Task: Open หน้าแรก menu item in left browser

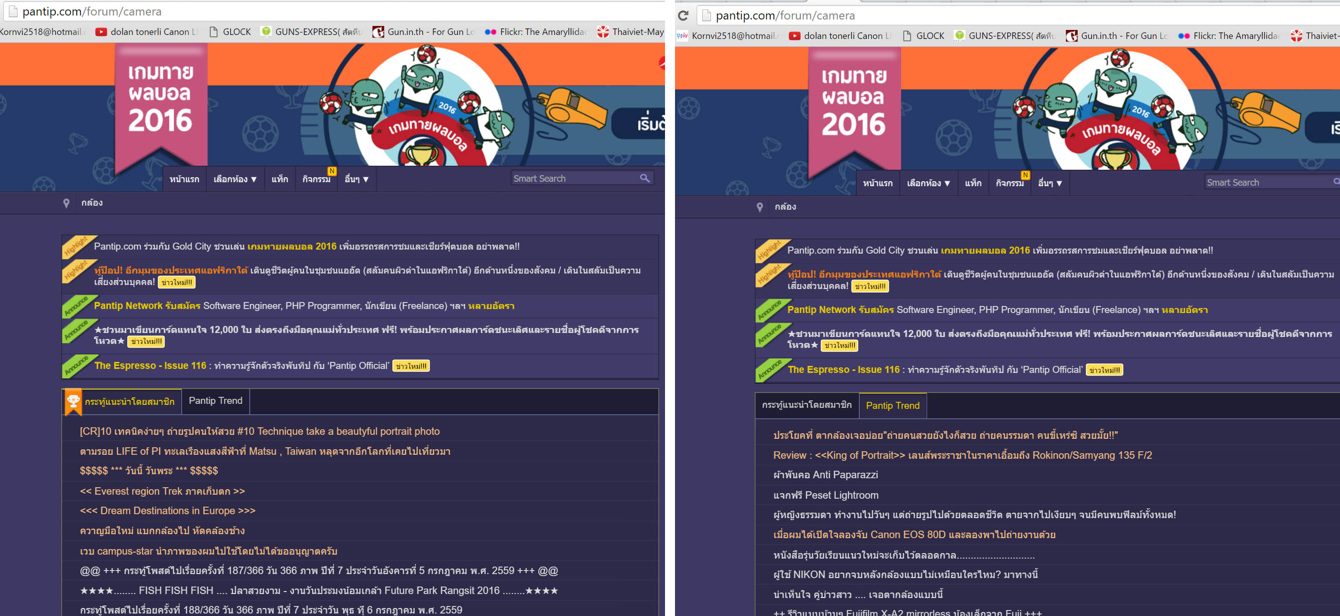Action: click(x=184, y=179)
